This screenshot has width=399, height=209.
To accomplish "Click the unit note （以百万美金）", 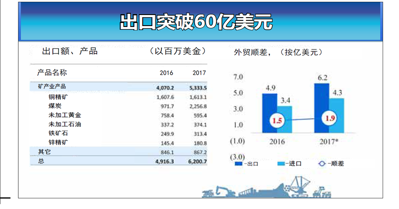I will pyautogui.click(x=178, y=51).
